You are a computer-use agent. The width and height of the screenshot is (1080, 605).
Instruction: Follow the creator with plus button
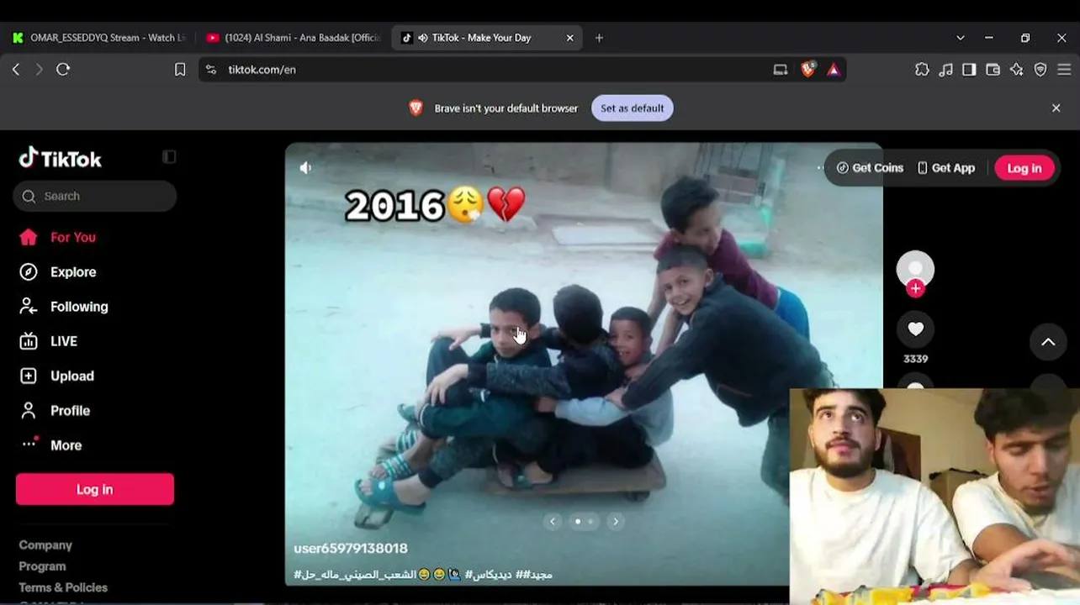click(x=916, y=289)
